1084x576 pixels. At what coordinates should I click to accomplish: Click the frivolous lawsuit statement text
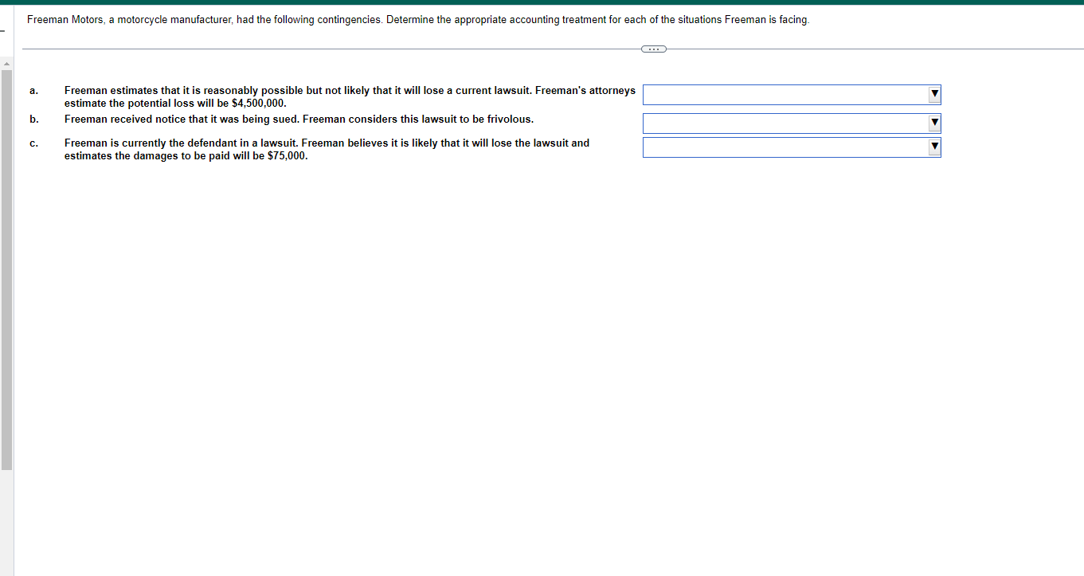coord(299,119)
